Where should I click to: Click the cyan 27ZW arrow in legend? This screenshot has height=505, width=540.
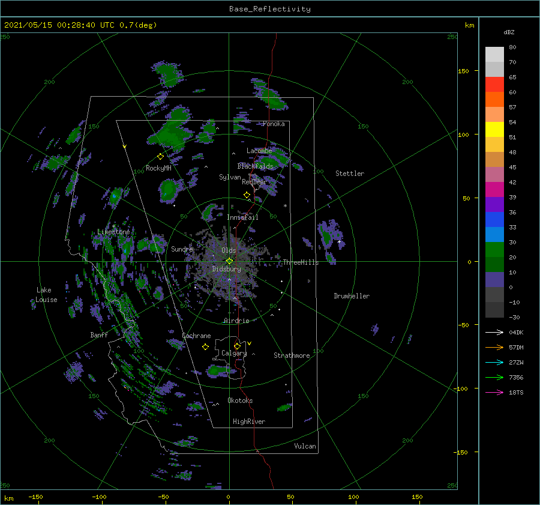click(494, 363)
